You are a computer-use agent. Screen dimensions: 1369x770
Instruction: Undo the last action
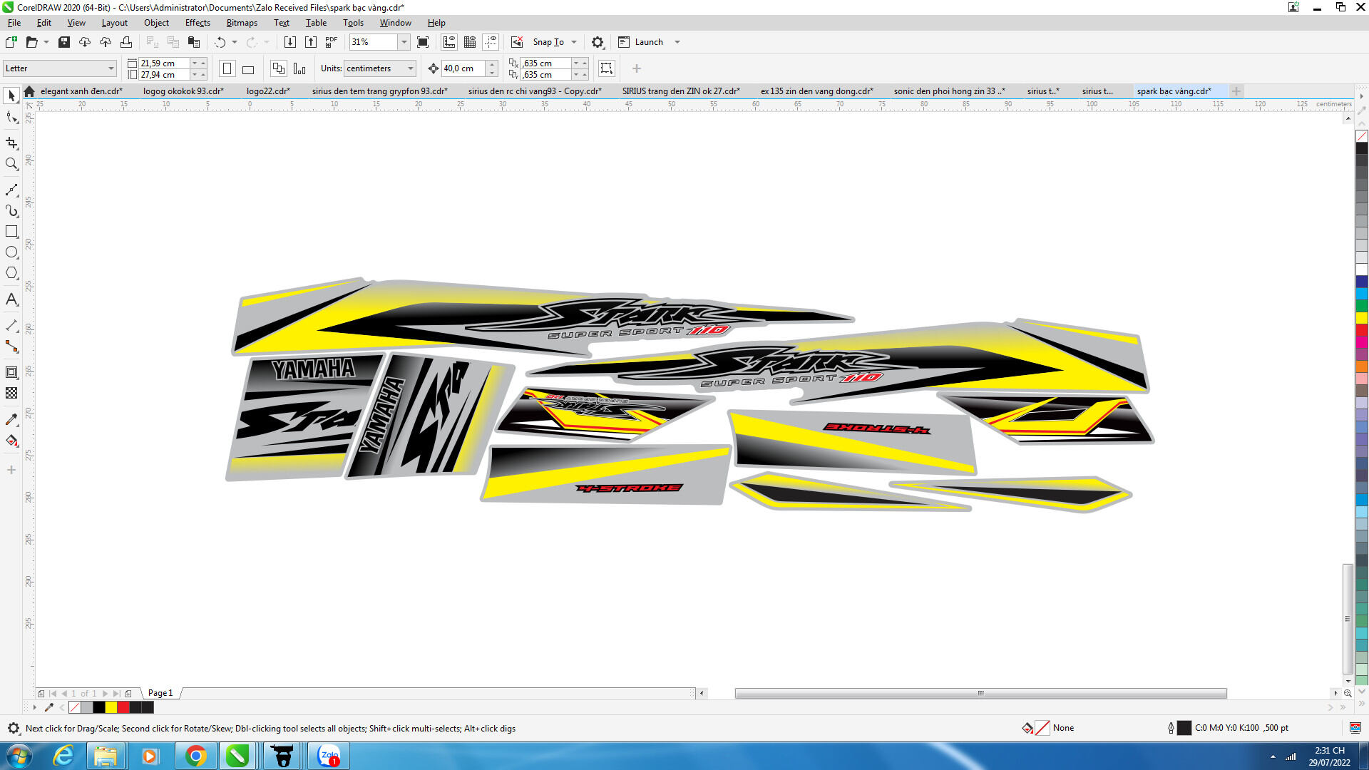pos(220,42)
